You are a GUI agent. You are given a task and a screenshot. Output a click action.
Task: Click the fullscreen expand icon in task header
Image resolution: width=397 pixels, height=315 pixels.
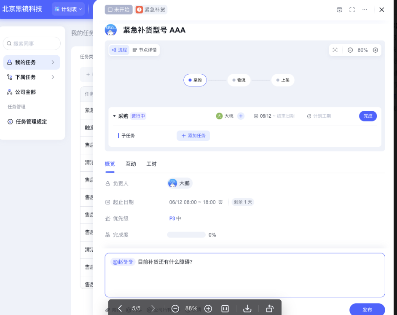pyautogui.click(x=352, y=10)
